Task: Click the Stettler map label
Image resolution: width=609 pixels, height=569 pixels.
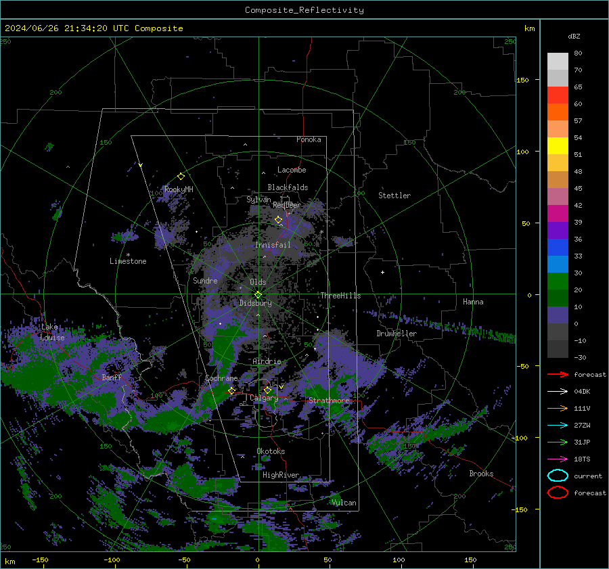Action: [x=394, y=196]
